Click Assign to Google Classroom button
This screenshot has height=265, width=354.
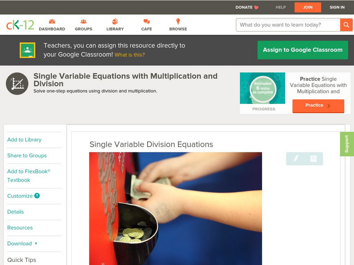303,50
